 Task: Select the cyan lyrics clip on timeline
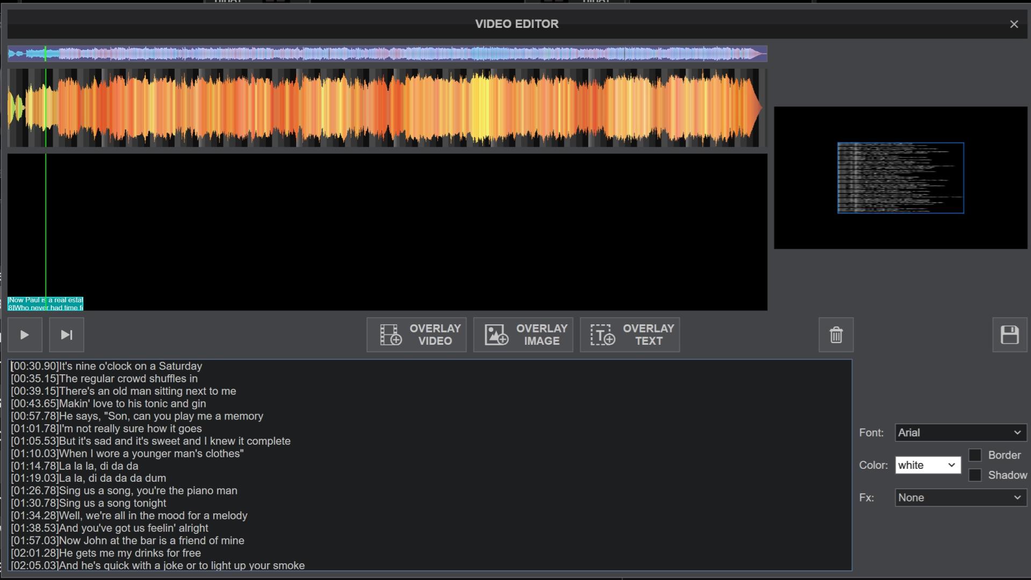[x=46, y=304]
